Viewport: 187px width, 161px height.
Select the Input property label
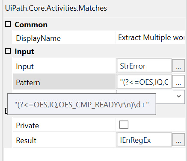[x=25, y=66]
